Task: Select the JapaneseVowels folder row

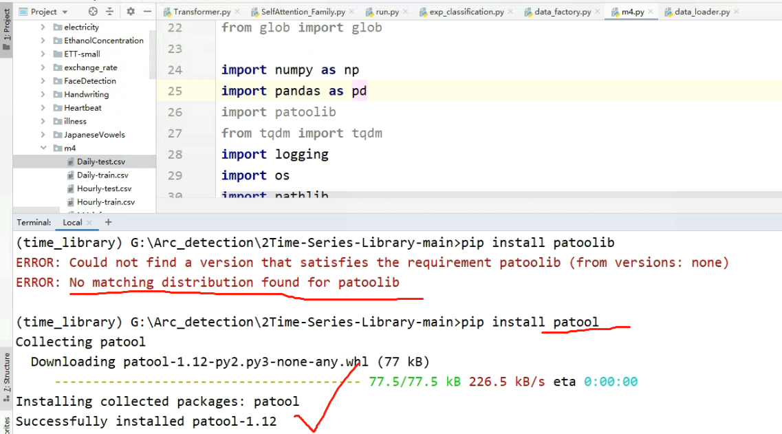Action: 84,135
